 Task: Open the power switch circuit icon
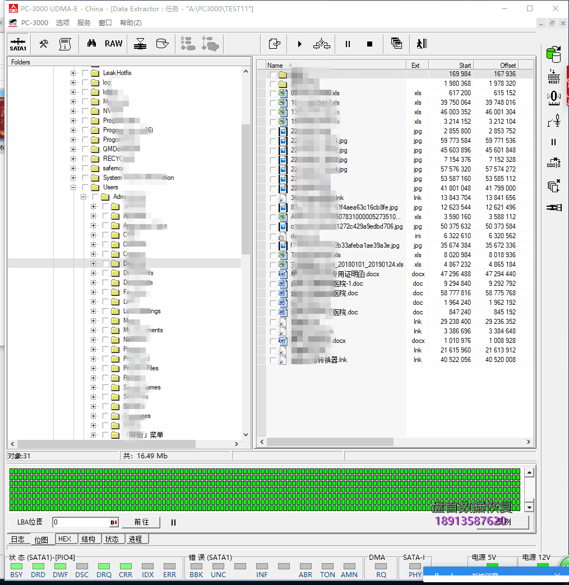click(554, 120)
